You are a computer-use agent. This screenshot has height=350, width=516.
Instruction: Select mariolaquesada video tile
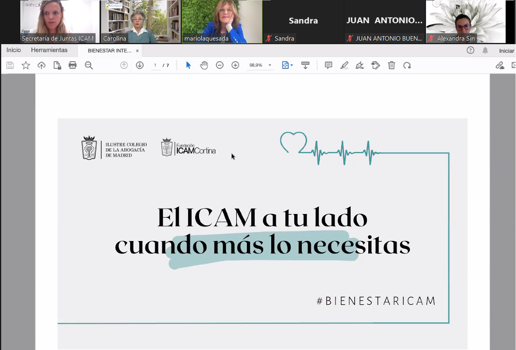pyautogui.click(x=222, y=21)
